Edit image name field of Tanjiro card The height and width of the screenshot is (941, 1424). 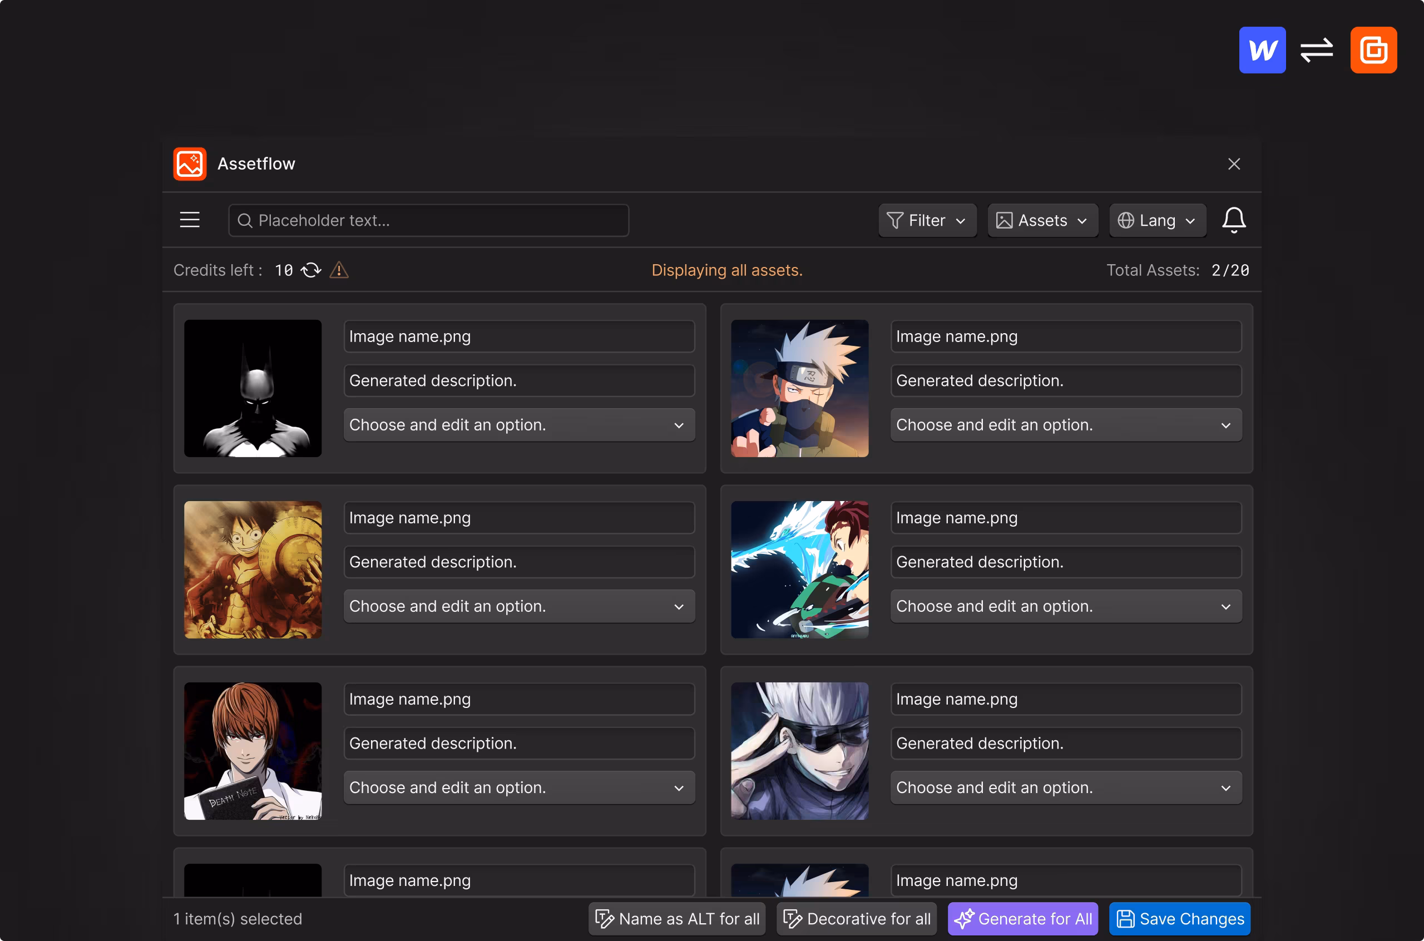1066,517
